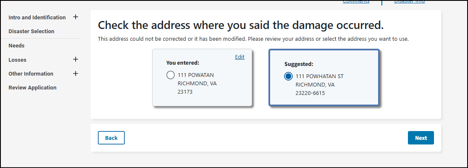This screenshot has width=468, height=168.
Task: Click the address review instruction text
Action: coord(253,39)
